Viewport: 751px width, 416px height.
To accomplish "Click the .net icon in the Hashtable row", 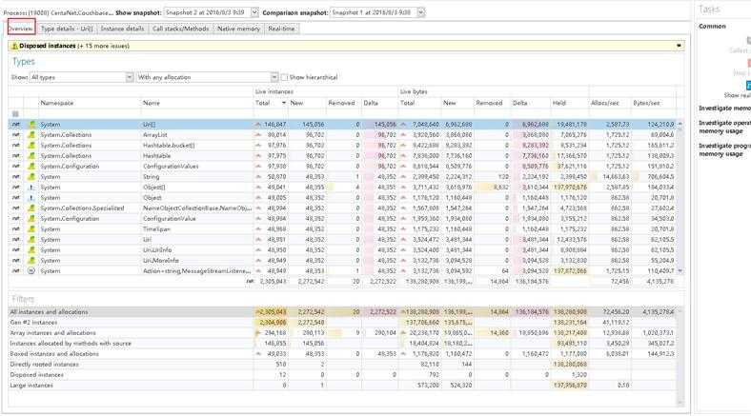I will point(14,155).
